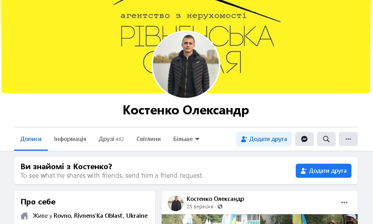Click the light-blue Додати друга button
Viewport: 373px width, 224px height.
[264, 139]
